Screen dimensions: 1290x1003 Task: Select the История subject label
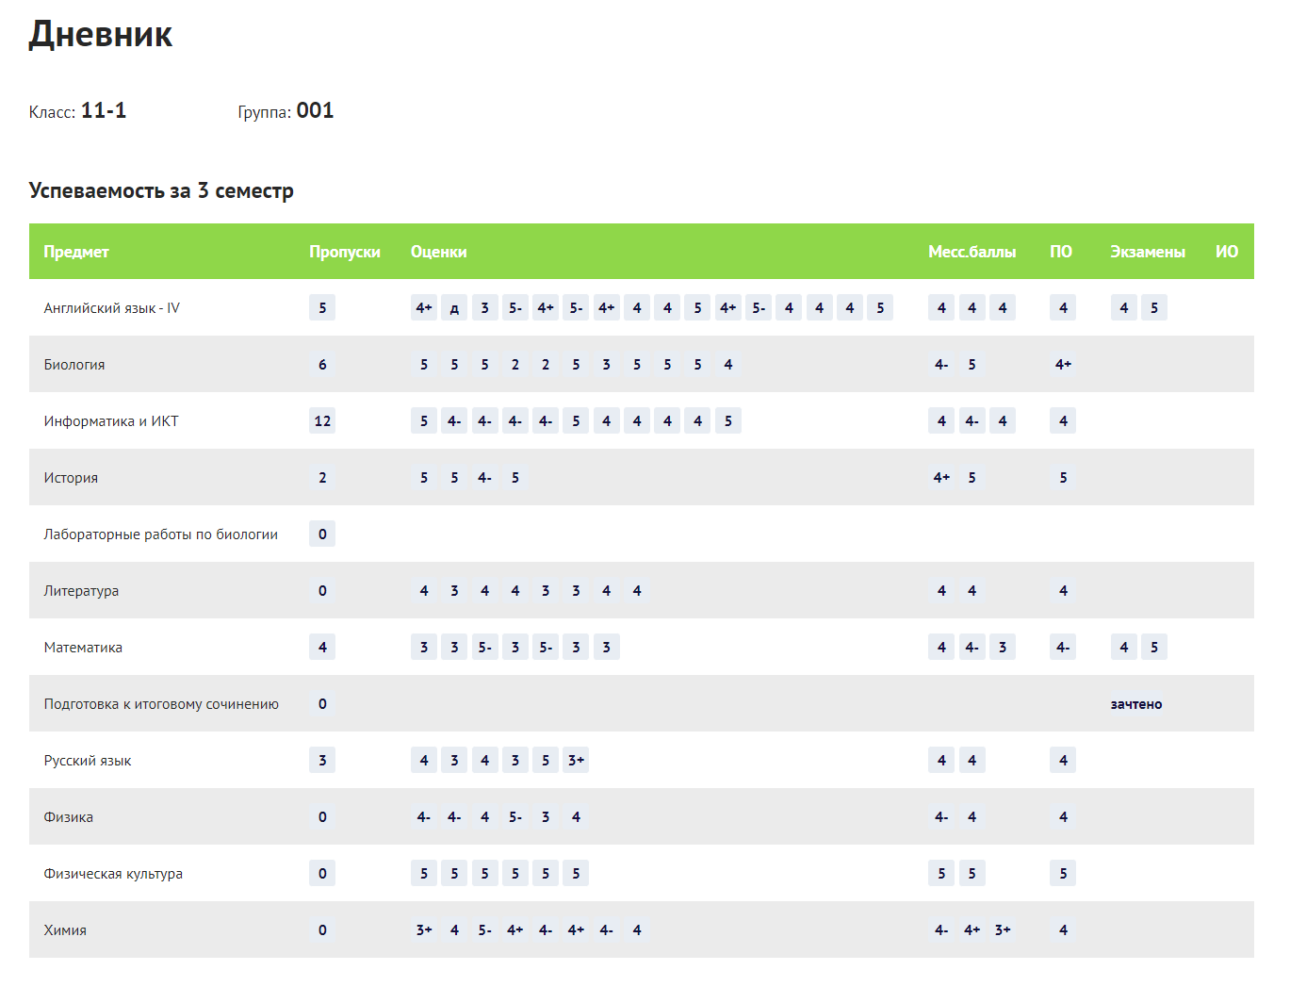[x=71, y=478]
